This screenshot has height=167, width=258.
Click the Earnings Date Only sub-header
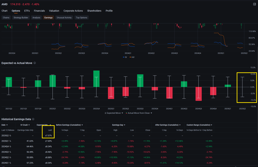(x=25, y=130)
